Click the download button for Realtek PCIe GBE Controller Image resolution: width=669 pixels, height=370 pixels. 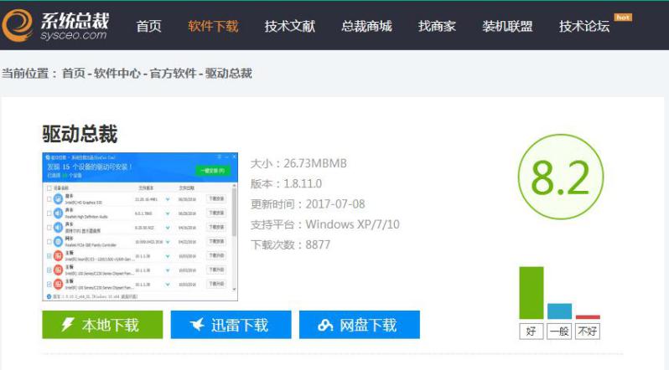tap(217, 242)
